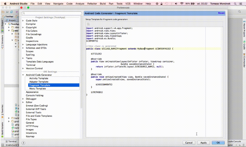Open File and Code Templates settings
Screen dimensions: 246x147
pyautogui.click(x=39, y=116)
